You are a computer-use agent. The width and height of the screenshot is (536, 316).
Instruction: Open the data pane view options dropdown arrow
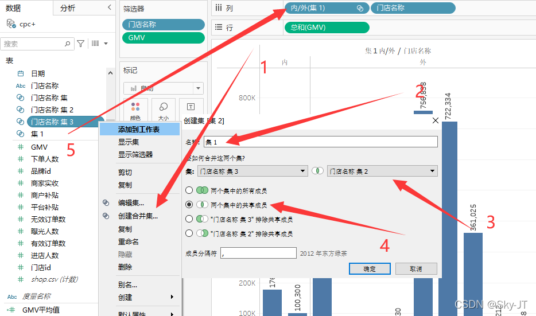[x=106, y=44]
